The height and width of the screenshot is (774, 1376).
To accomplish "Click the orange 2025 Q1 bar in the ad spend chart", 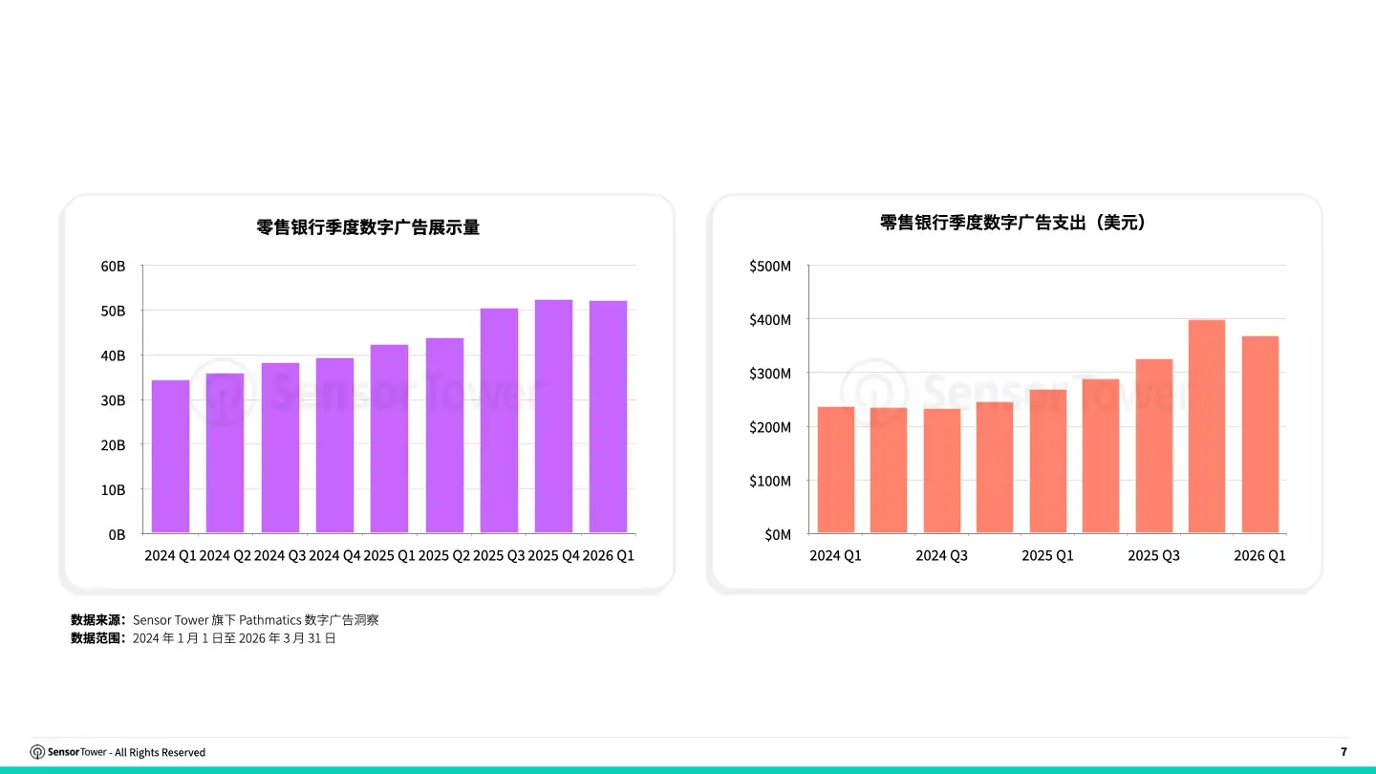I will pyautogui.click(x=1048, y=462).
